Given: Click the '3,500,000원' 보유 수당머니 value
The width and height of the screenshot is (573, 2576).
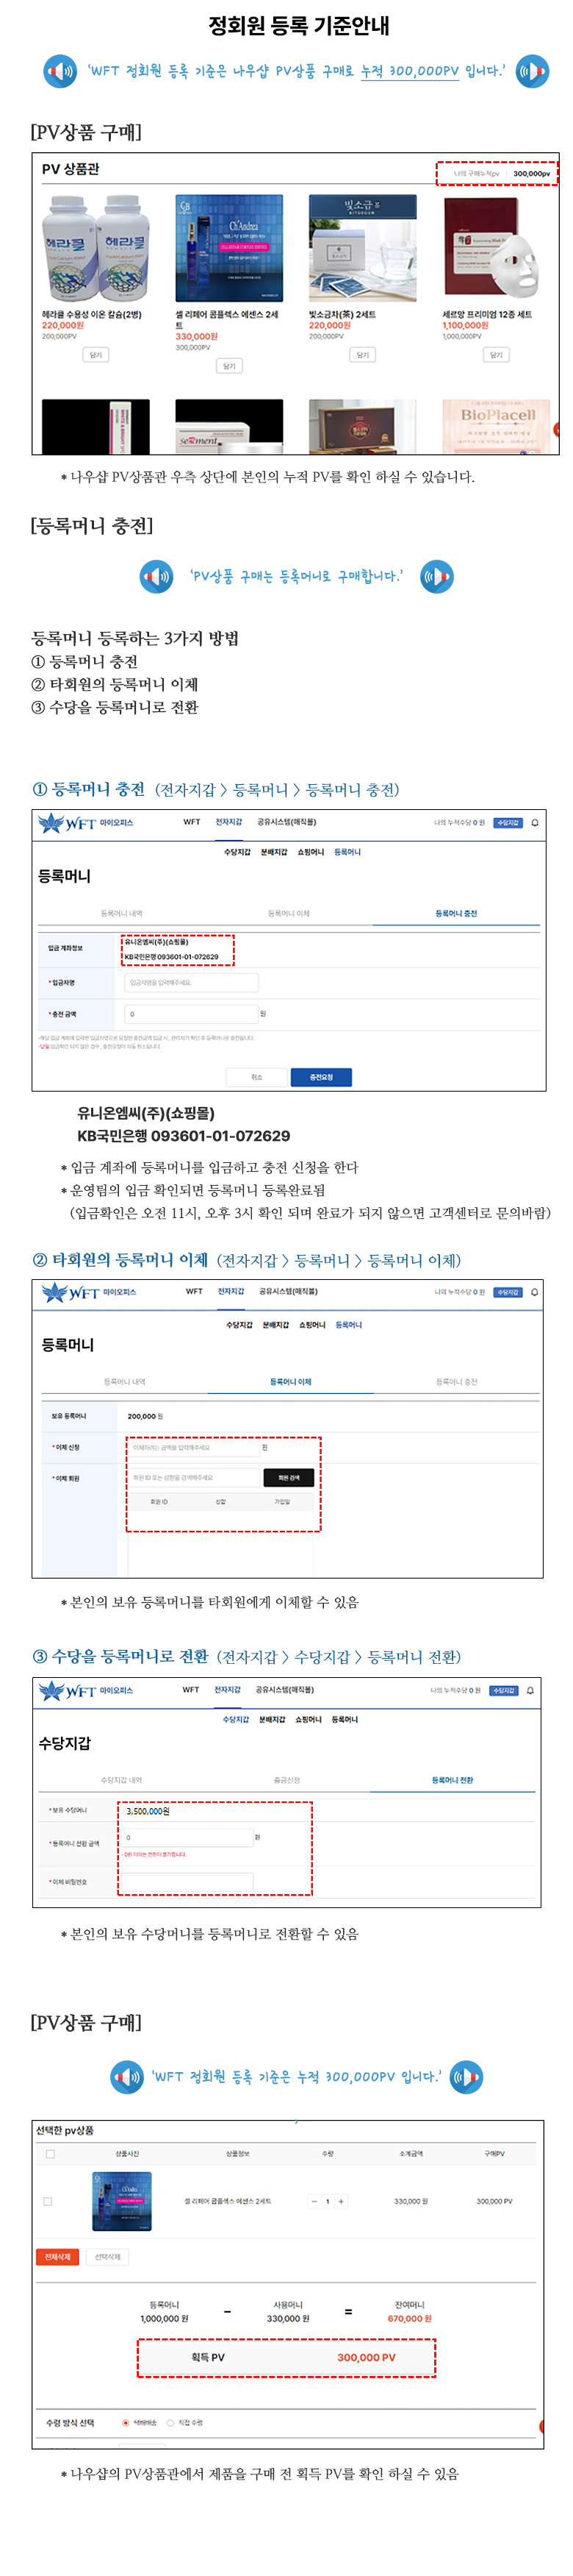Looking at the screenshot, I should [x=148, y=1811].
